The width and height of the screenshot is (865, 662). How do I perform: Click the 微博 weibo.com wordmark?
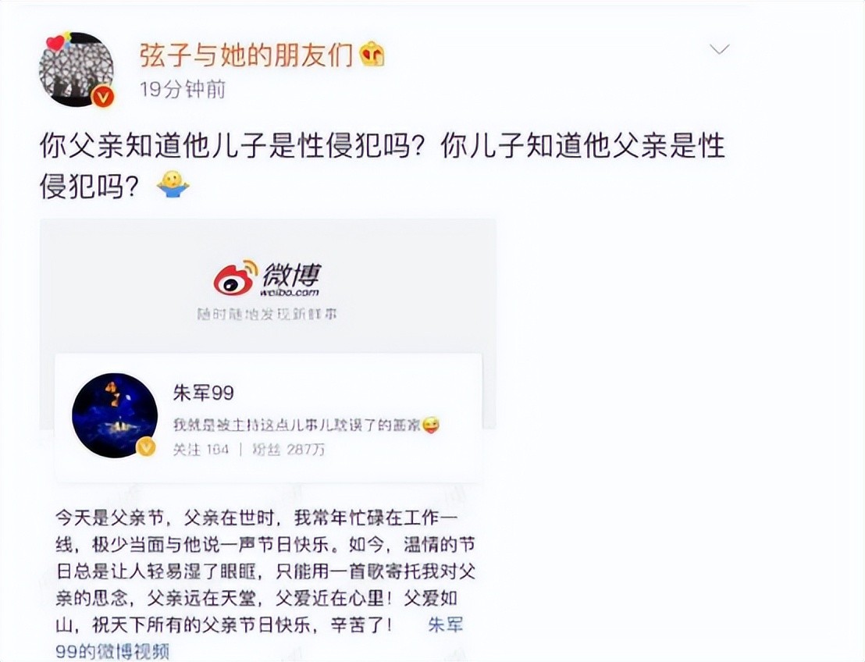[290, 279]
